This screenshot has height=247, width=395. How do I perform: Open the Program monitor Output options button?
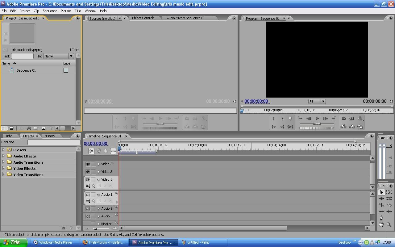(x=360, y=119)
